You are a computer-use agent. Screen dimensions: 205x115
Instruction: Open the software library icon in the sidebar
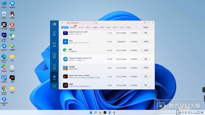click(54, 55)
